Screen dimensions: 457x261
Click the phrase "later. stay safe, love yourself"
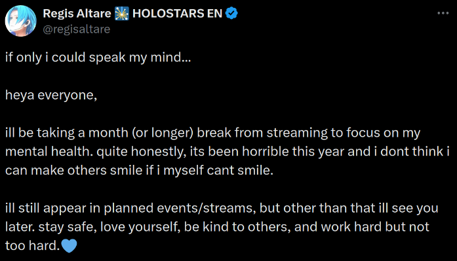click(x=92, y=227)
